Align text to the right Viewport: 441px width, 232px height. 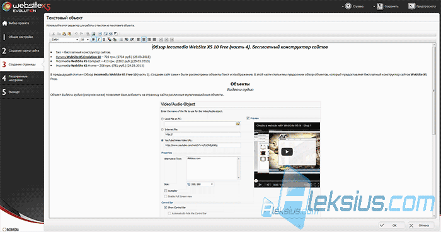(149, 40)
